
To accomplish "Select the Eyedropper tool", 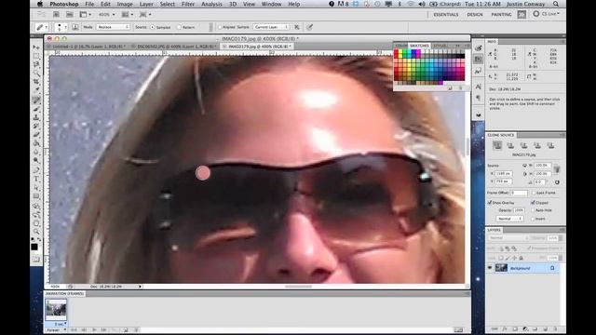I will [x=36, y=90].
